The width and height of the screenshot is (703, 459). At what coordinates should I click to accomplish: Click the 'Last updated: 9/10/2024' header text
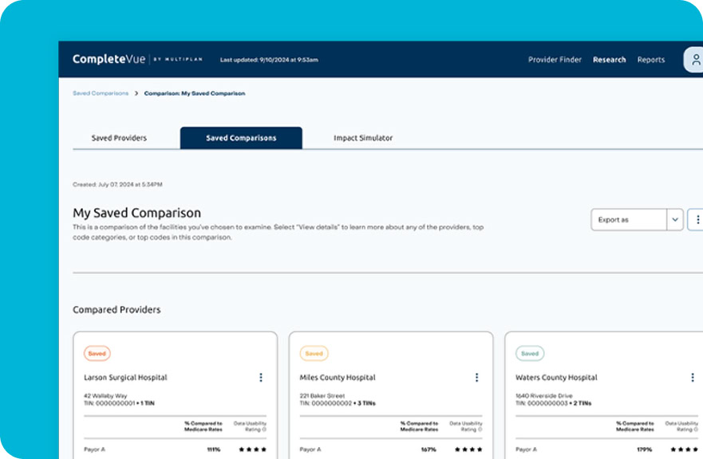click(x=269, y=60)
